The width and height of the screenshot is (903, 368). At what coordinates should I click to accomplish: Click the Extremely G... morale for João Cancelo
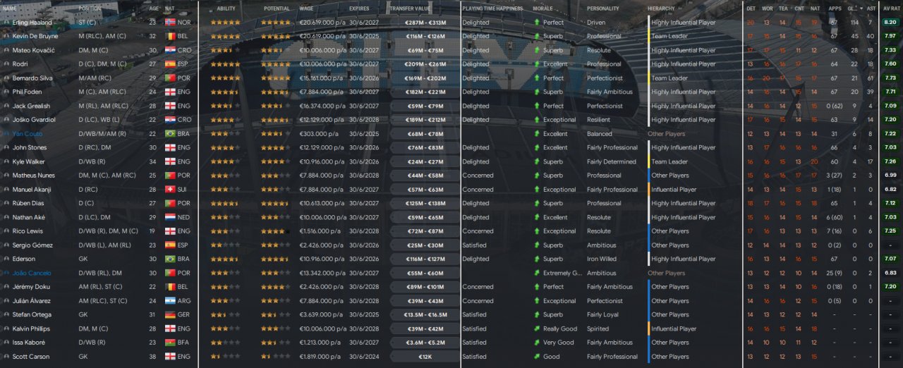coord(563,273)
